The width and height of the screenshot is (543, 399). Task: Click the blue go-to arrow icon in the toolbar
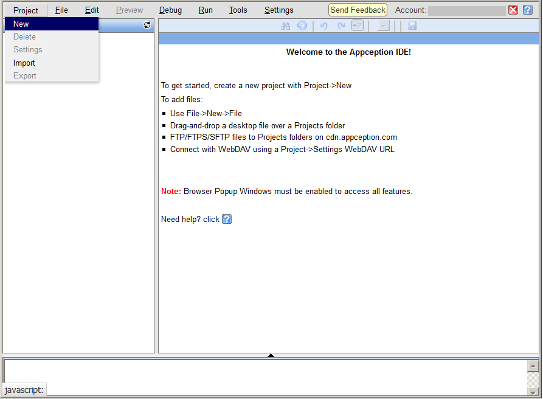pos(302,26)
